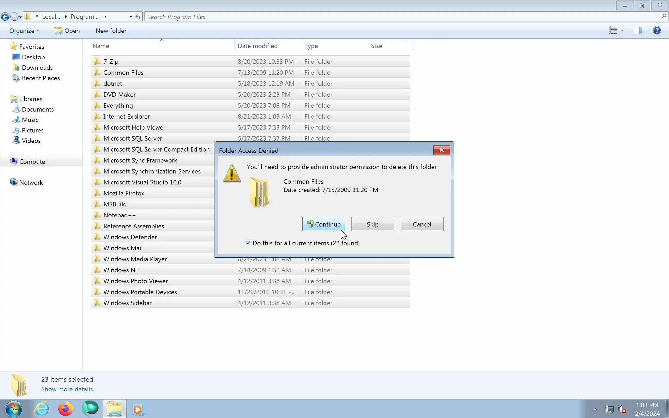669x418 pixels.
Task: Select Downloads in the Favorites list
Action: click(x=37, y=68)
